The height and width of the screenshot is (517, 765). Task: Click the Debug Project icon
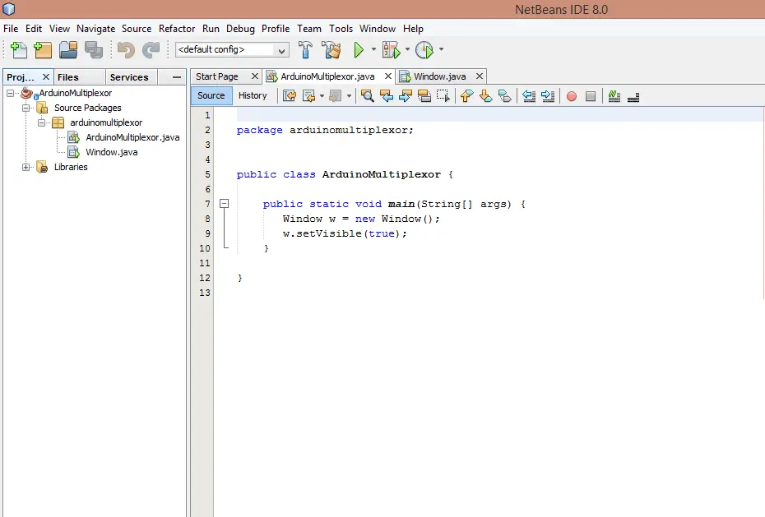[391, 50]
